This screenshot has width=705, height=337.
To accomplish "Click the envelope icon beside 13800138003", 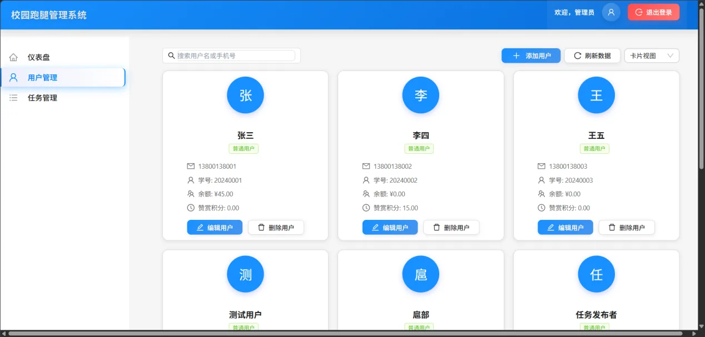I will point(542,166).
